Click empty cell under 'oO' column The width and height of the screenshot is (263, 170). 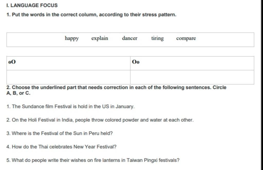[68, 77]
